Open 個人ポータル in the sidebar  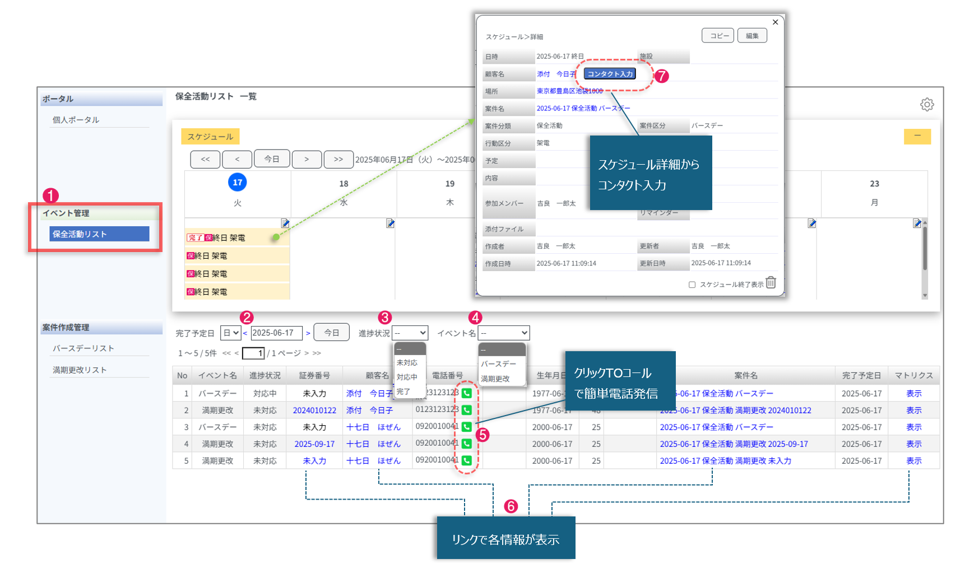(x=76, y=120)
